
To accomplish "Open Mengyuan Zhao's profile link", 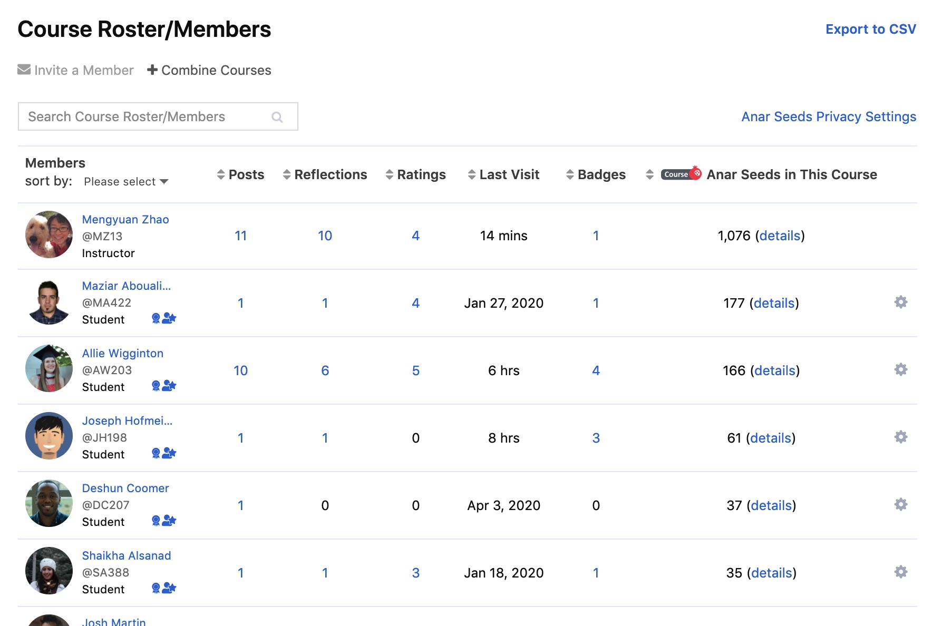I will [125, 219].
